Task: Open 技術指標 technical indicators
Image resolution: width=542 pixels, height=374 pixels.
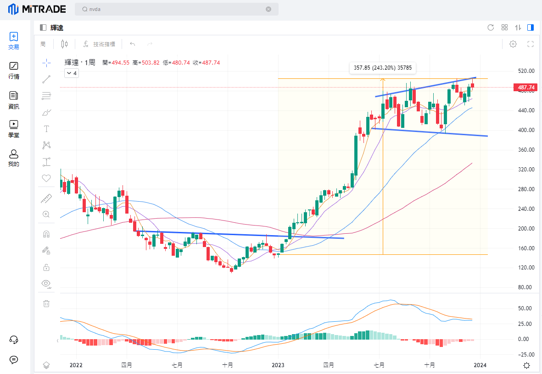Action: [x=99, y=44]
